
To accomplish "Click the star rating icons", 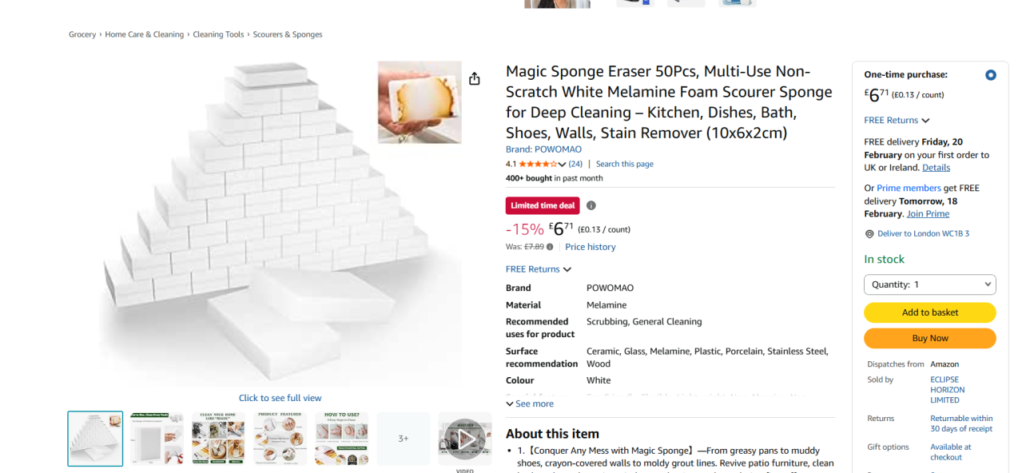I will coord(537,164).
